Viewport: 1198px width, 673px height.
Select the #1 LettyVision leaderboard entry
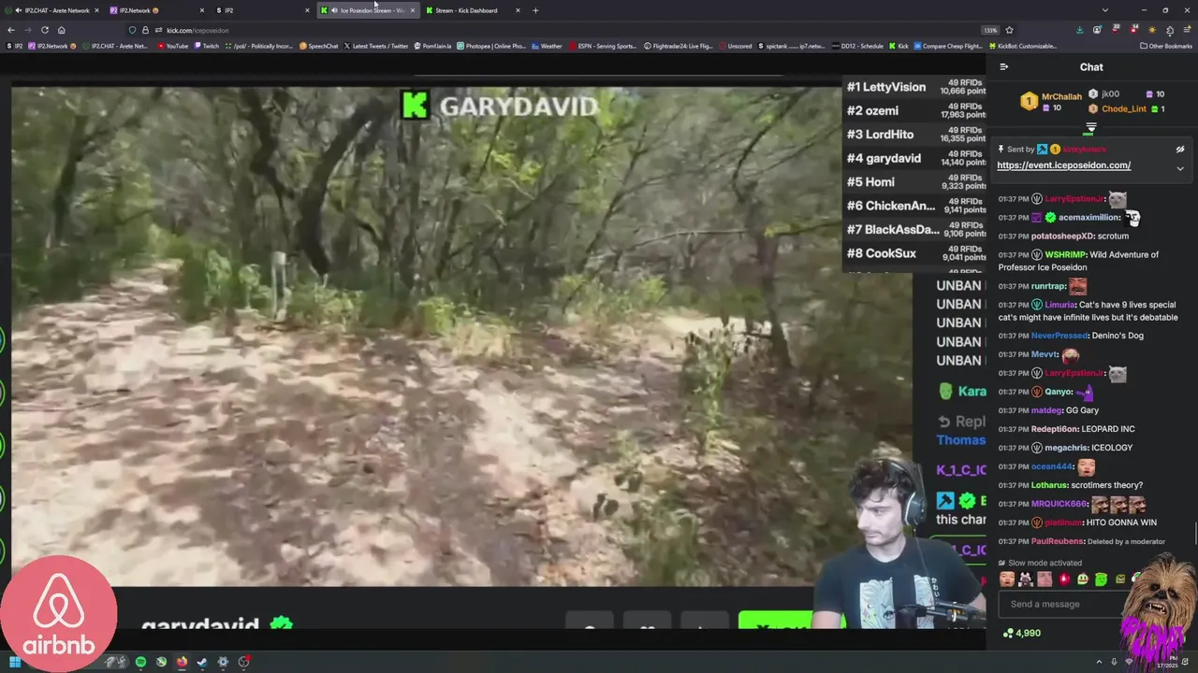(x=915, y=87)
